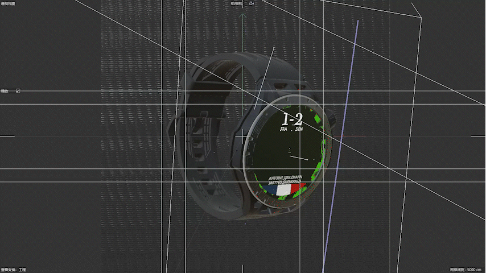Click the 1-2 score on the watch face
The image size is (486, 273).
pos(292,119)
